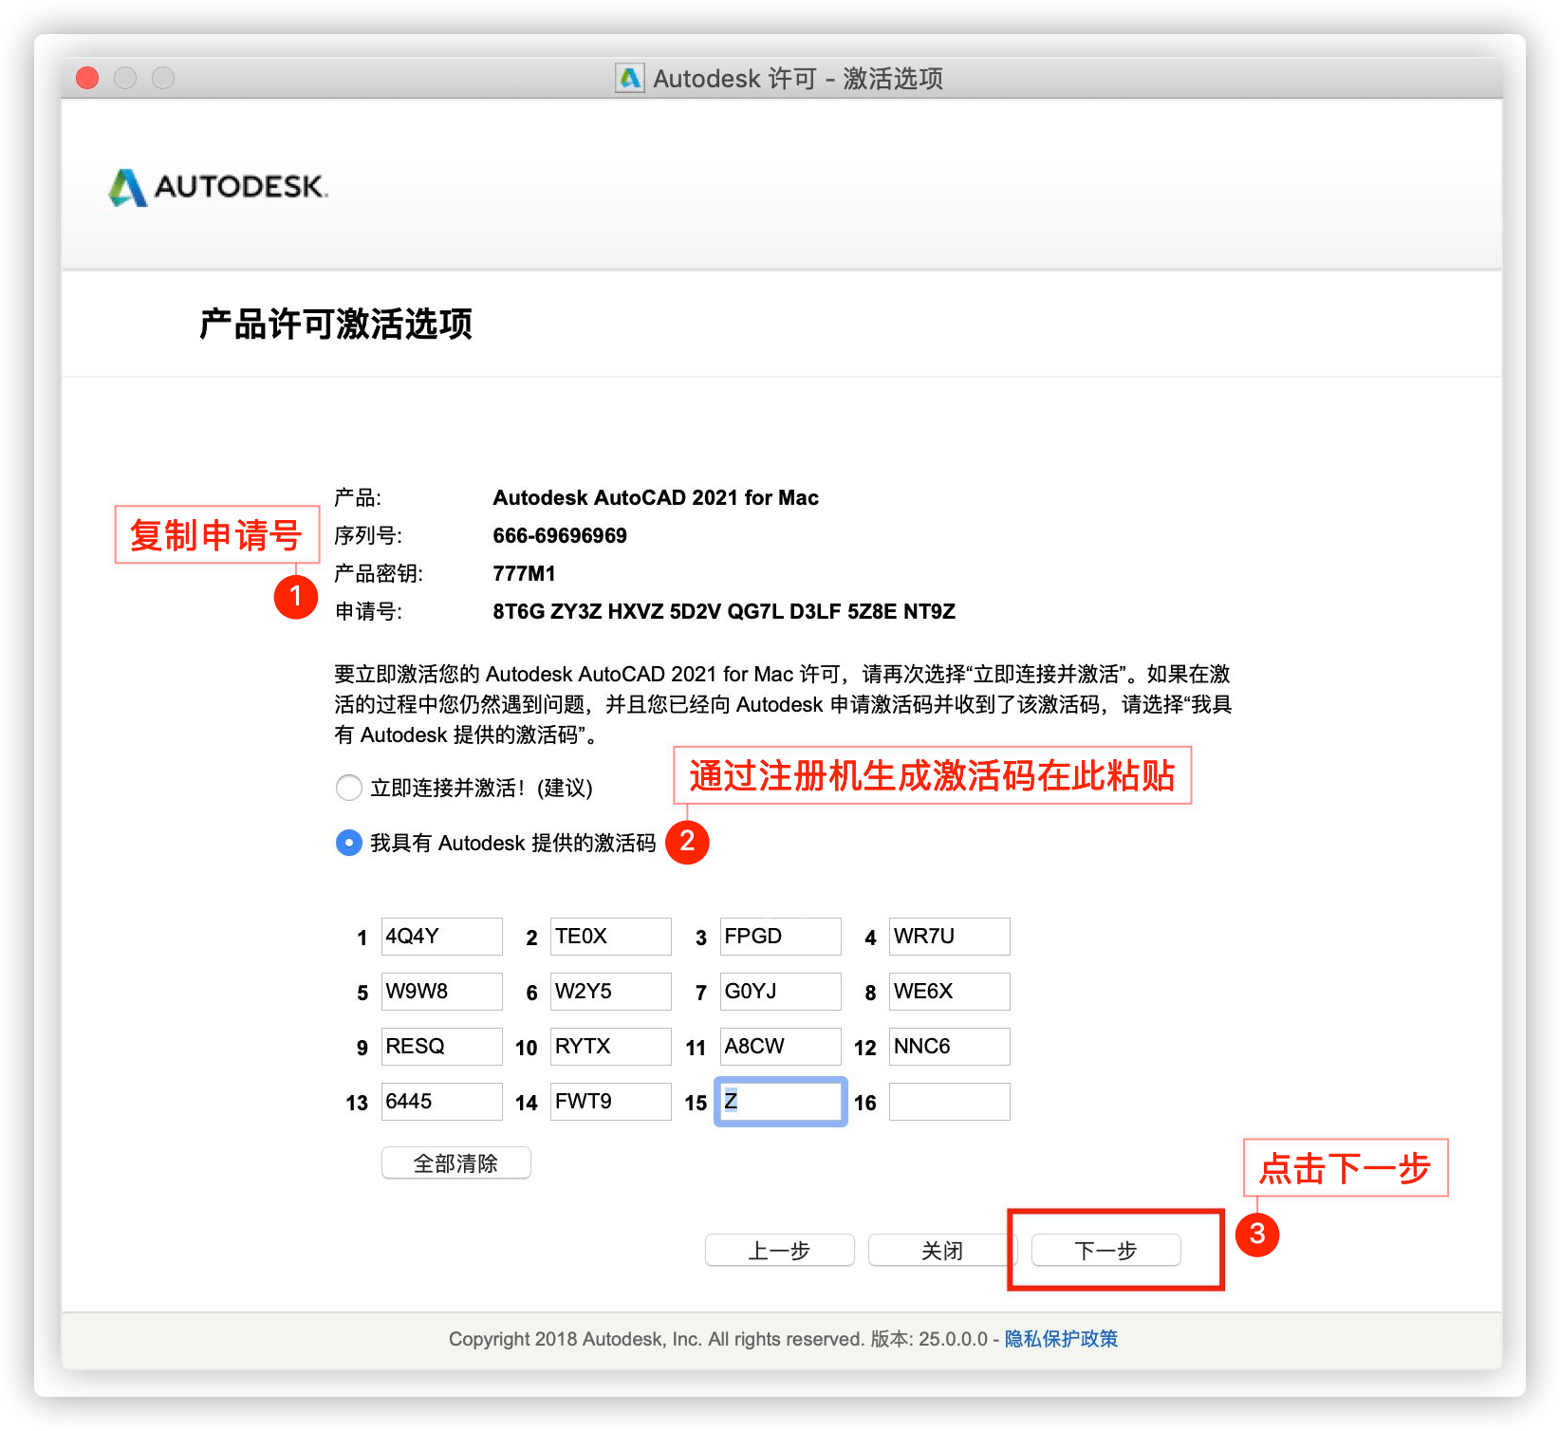Image resolution: width=1560 pixels, height=1431 pixels.
Task: Click the label 序列号:
Action: [369, 536]
